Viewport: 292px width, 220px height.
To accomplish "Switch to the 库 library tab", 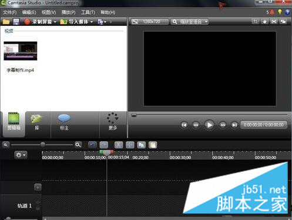I will 37,122.
